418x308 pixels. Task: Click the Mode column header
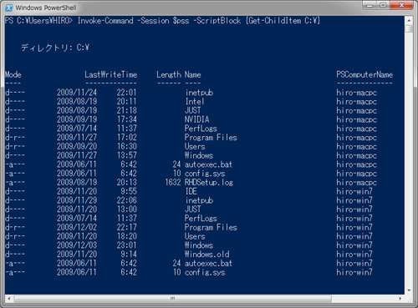pos(13,74)
